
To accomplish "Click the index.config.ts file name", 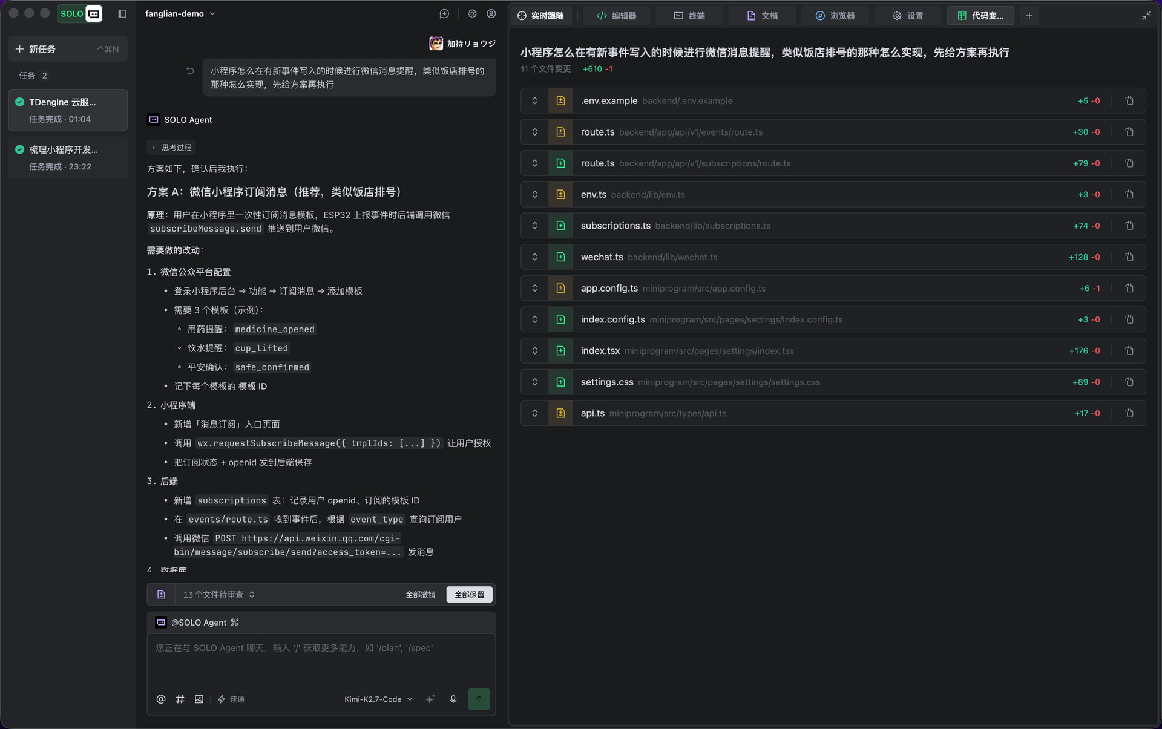I will point(612,319).
